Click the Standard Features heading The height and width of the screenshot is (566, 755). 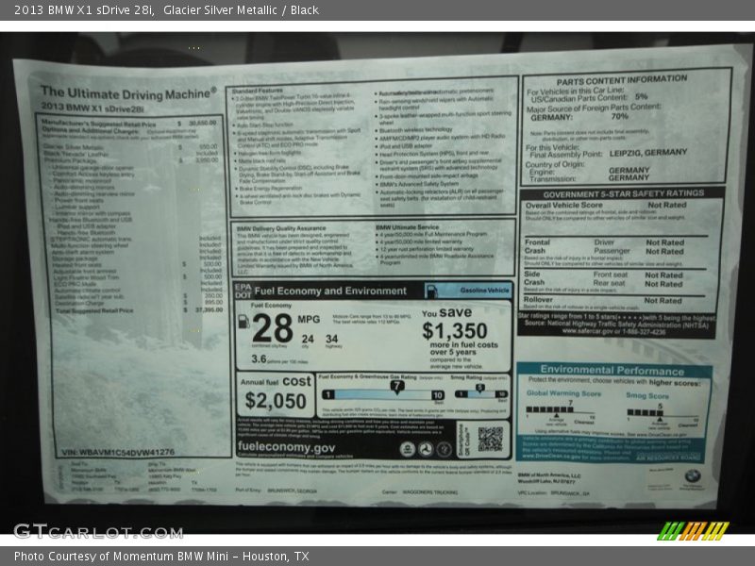coord(257,91)
